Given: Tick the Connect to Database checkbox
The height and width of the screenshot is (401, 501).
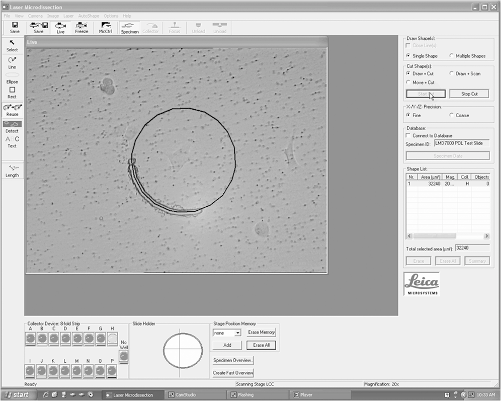Looking at the screenshot, I should pyautogui.click(x=408, y=135).
